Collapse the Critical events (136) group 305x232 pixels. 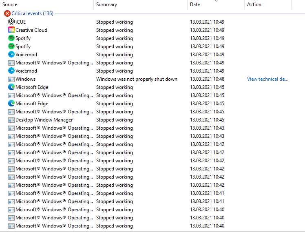[32, 13]
